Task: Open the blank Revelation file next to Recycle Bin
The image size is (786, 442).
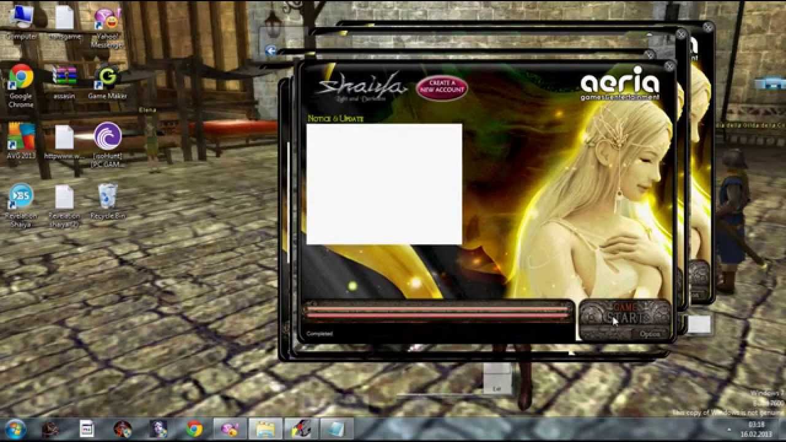Action: [64, 206]
